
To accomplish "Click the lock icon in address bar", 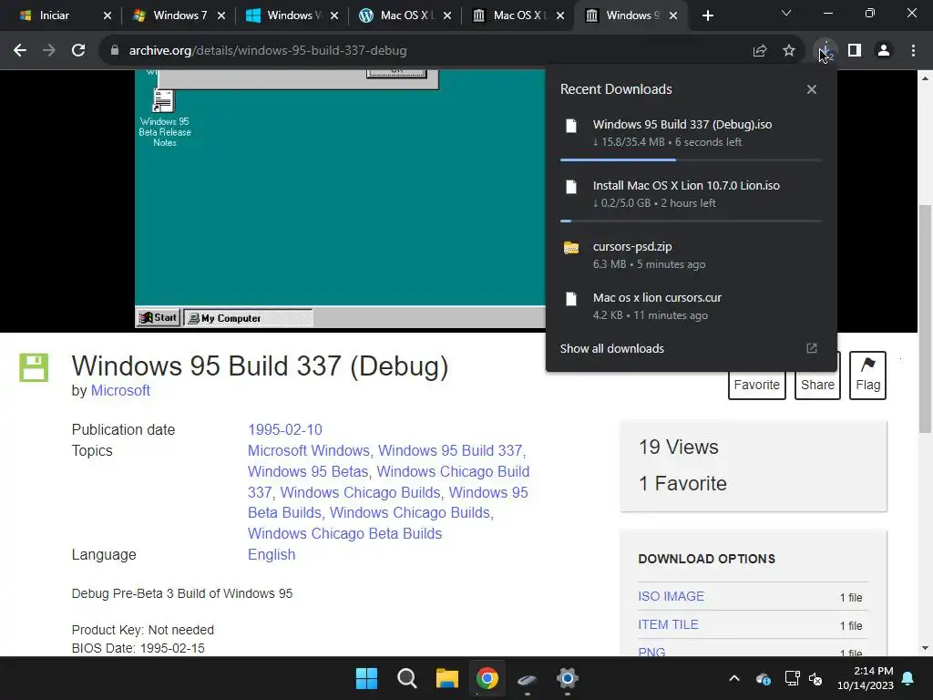I will tap(115, 51).
